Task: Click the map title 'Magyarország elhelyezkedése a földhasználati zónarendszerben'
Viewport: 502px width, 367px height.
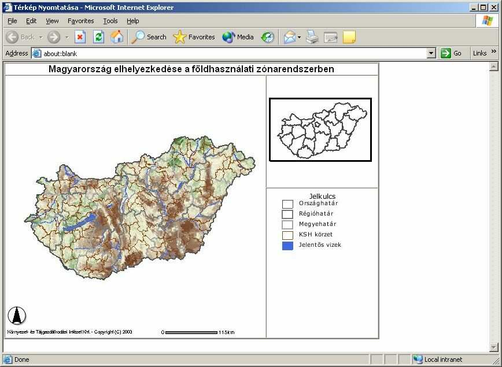Action: point(191,69)
